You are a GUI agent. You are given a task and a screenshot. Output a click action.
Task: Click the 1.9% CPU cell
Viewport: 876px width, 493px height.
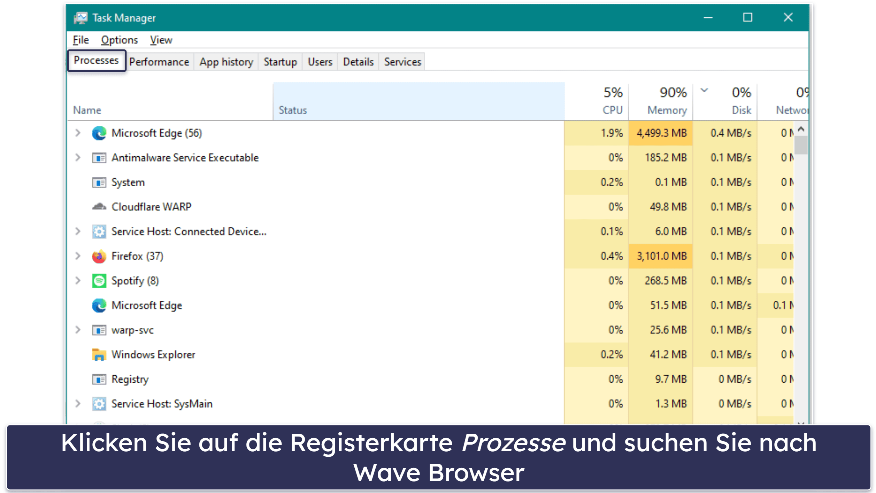pos(597,133)
